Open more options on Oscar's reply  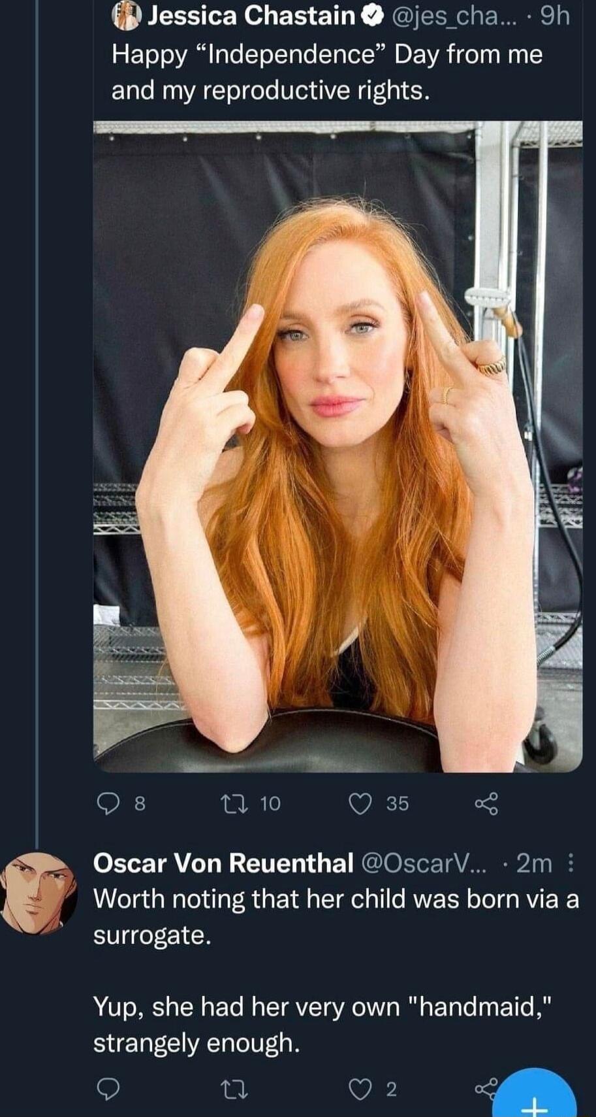pos(571,863)
